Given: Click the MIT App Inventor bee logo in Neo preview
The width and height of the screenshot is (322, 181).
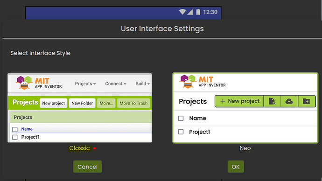Looking at the screenshot, I should (x=188, y=82).
